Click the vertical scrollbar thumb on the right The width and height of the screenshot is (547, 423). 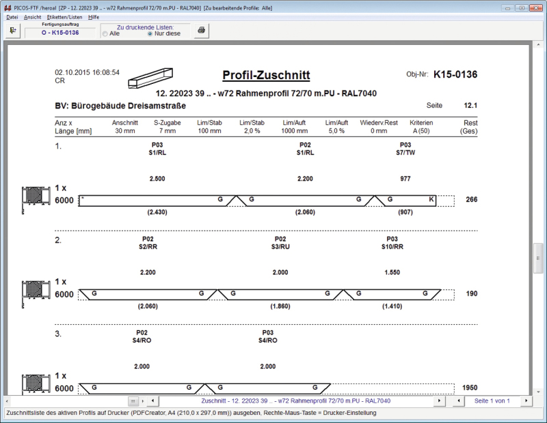(537, 258)
